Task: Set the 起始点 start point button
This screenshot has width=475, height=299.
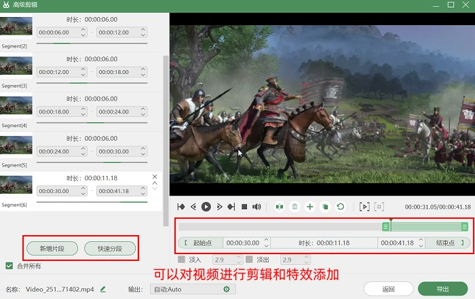Action: (201, 243)
